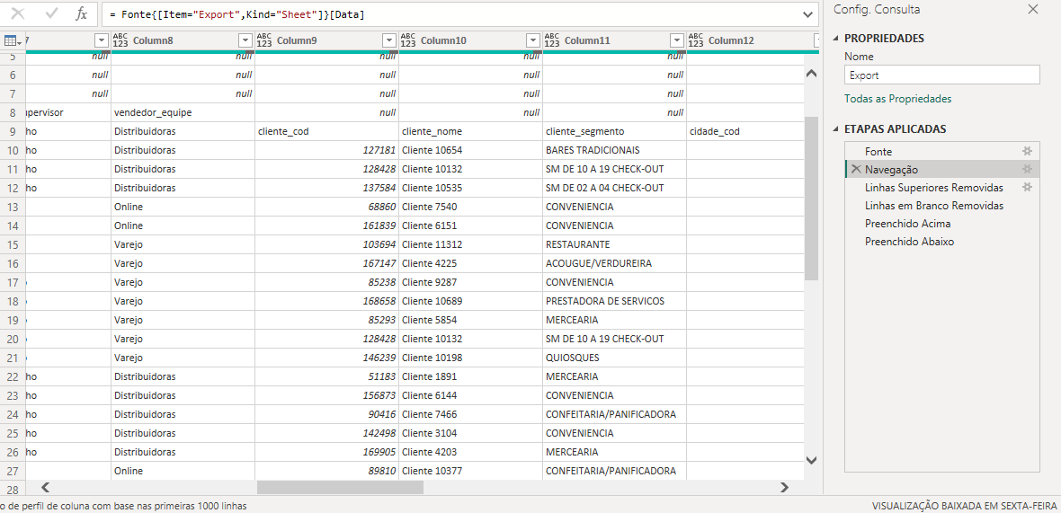The image size is (1061, 513).
Task: Confirm the formula with the checkmark icon
Action: pos(50,13)
